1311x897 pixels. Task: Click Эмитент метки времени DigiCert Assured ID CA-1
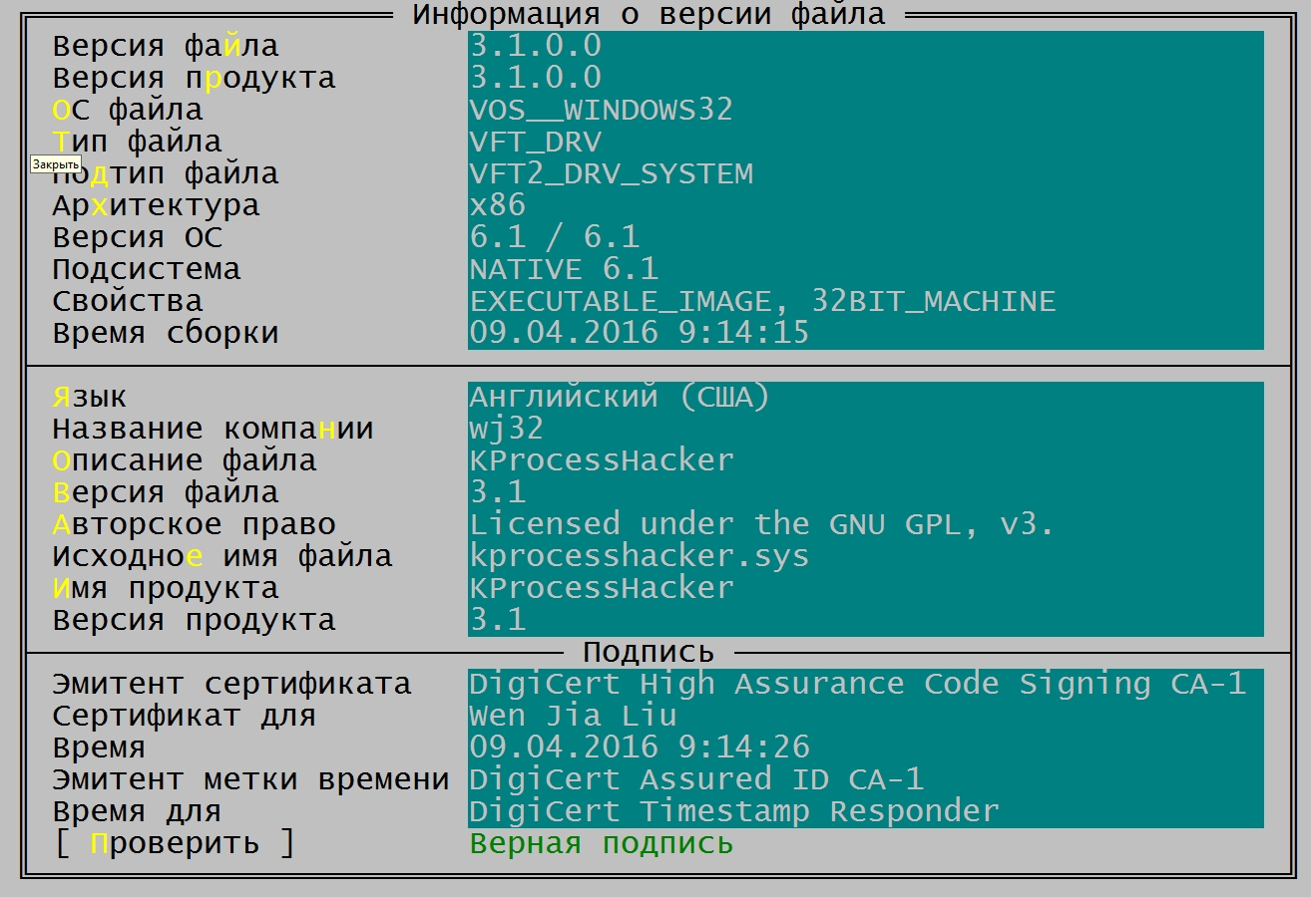coord(866,779)
